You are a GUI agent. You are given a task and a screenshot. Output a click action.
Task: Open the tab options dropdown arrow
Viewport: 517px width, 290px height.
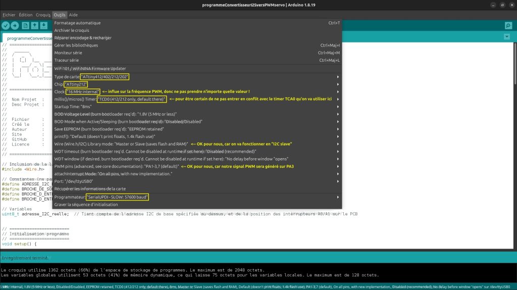[507, 36]
